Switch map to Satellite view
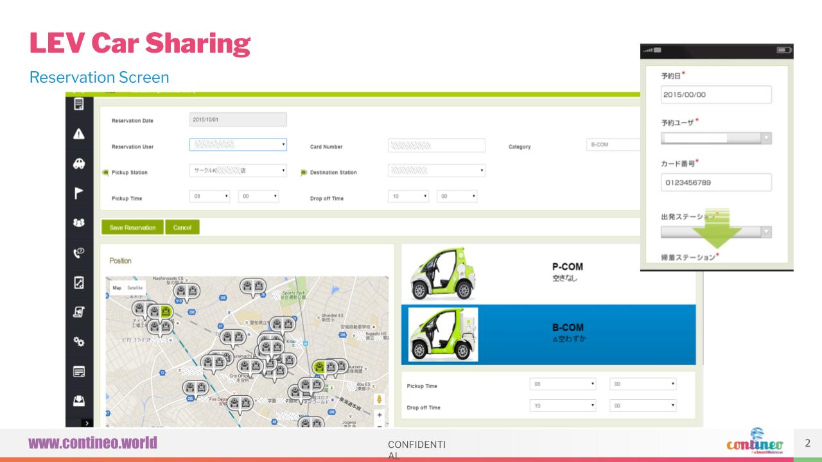This screenshot has height=462, width=822. 135,288
